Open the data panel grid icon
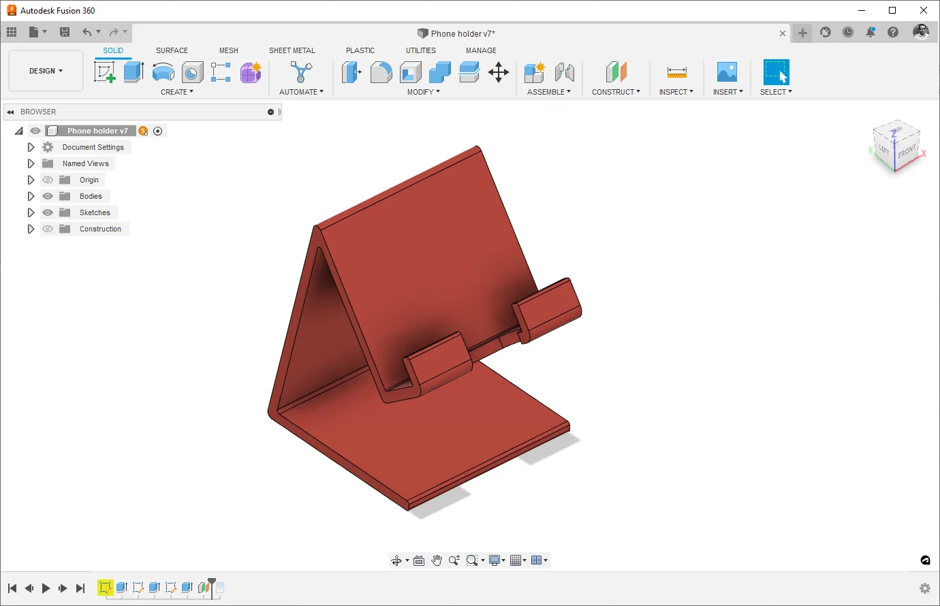 [12, 32]
